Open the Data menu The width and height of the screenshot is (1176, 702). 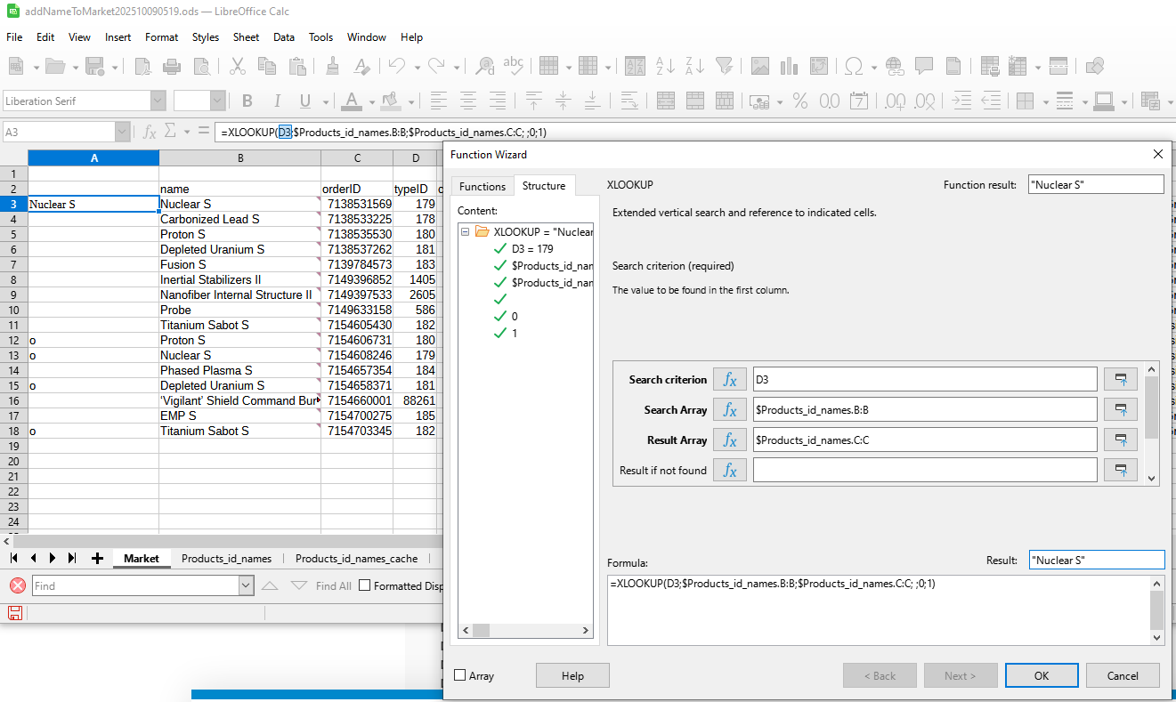pyautogui.click(x=284, y=37)
